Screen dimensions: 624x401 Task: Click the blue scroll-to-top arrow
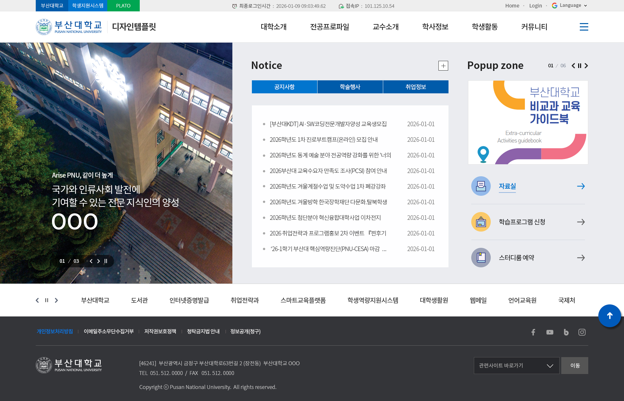610,315
